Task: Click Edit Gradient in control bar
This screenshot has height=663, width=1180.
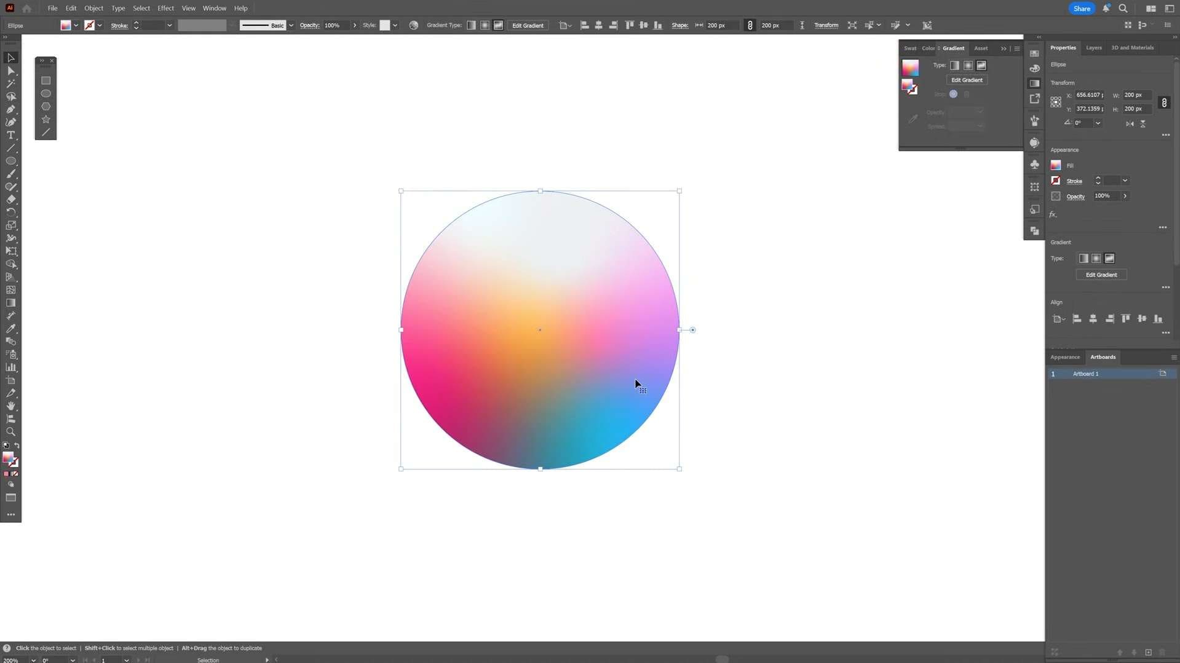Action: coord(528,25)
